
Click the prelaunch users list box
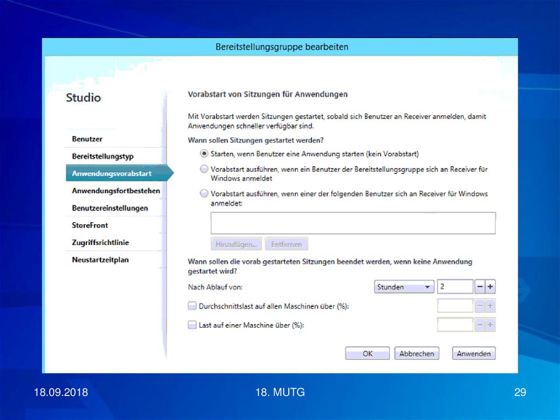pos(353,223)
